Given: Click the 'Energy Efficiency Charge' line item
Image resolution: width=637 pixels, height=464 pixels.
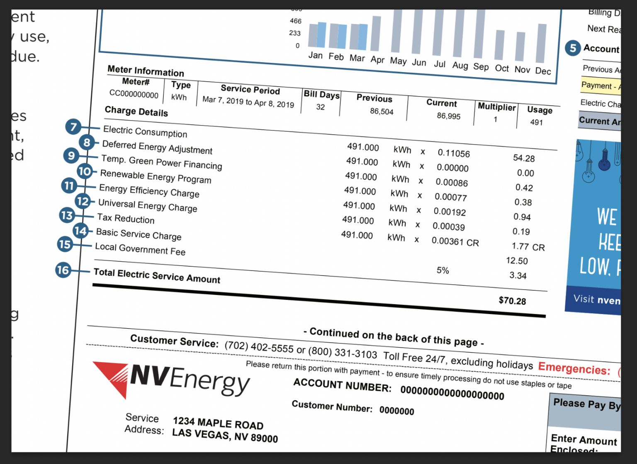Looking at the screenshot, I should pos(149,191).
